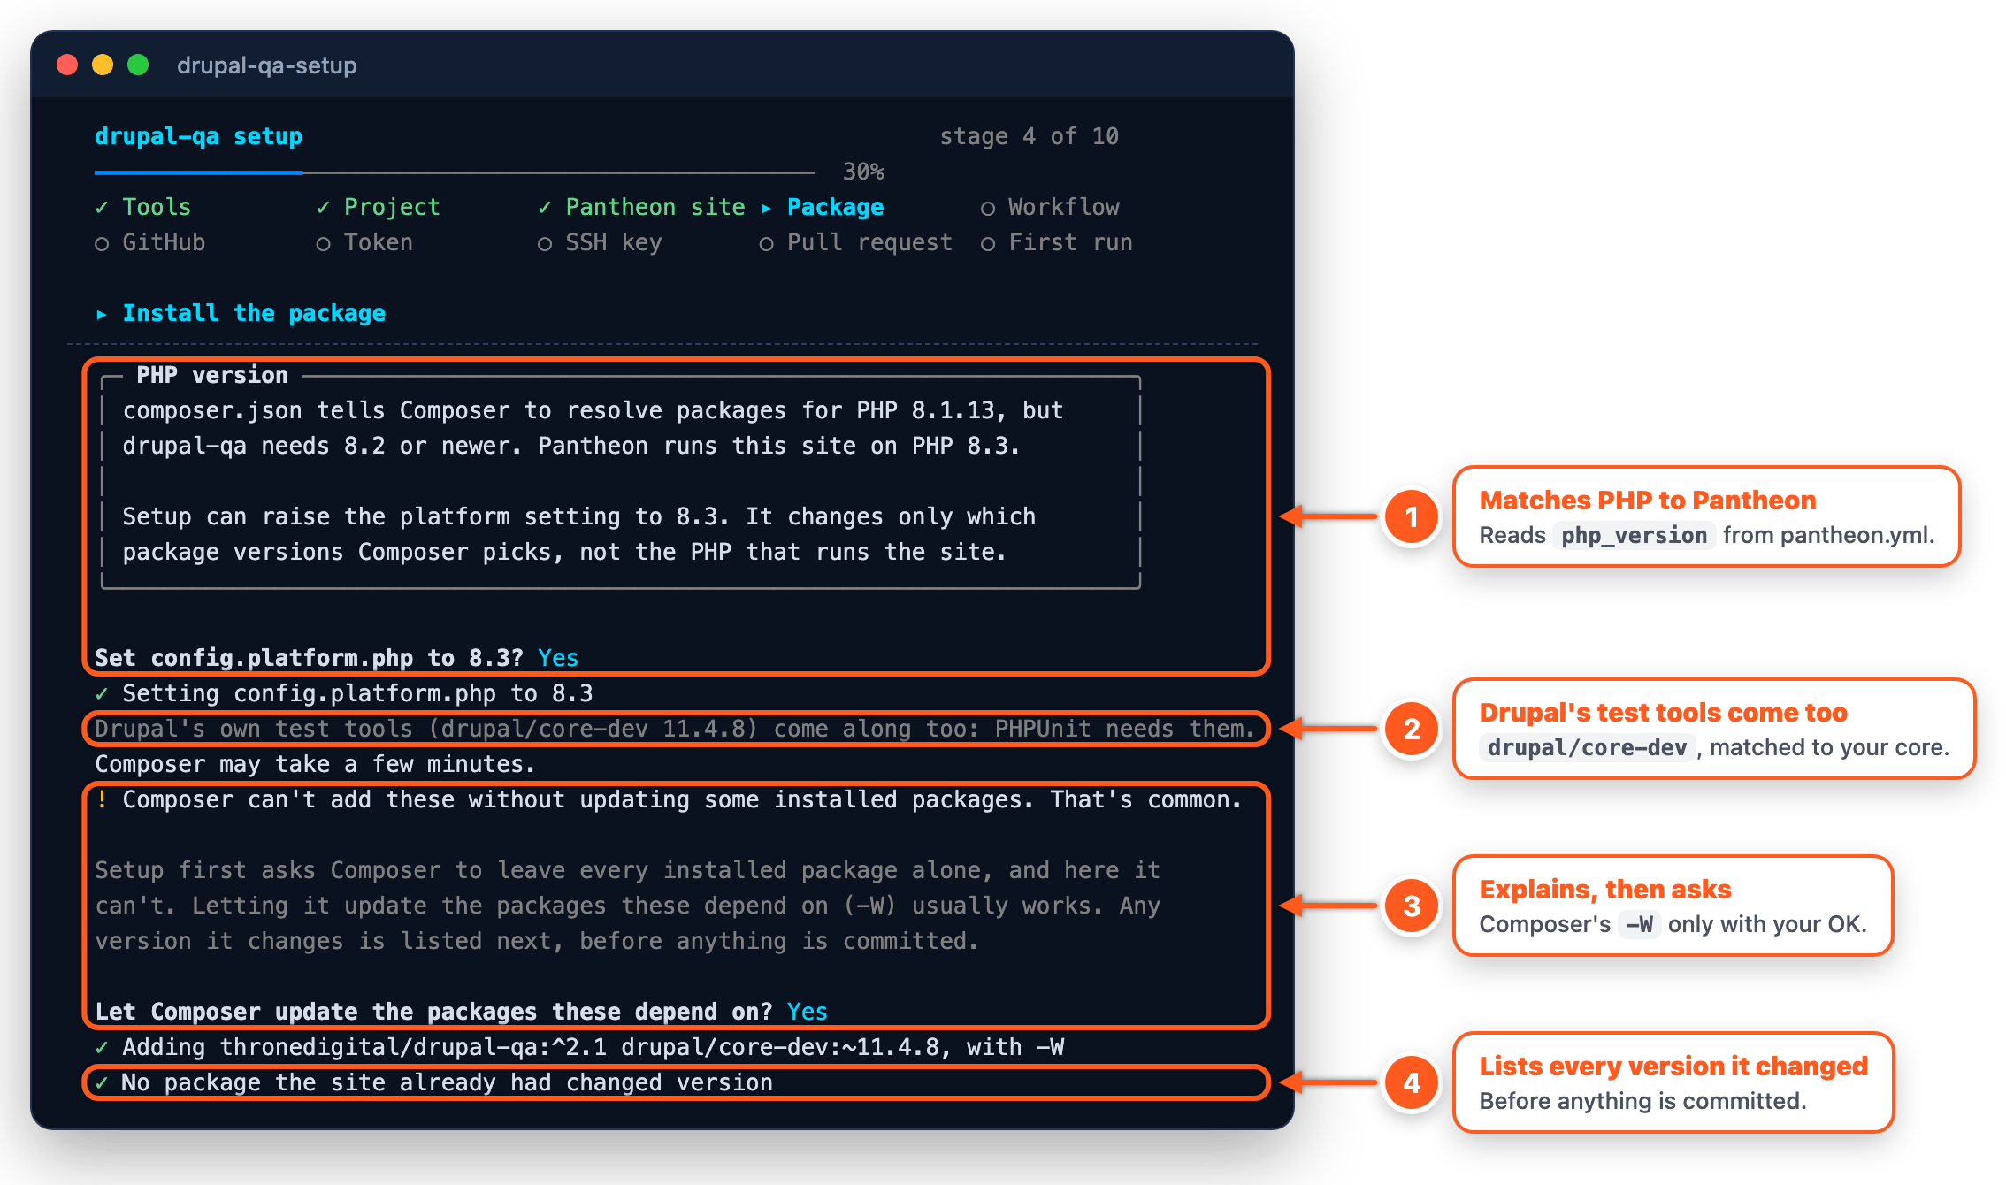The width and height of the screenshot is (2006, 1185).
Task: Click line 'Setup first asks Composer to leave'
Action: point(628,870)
